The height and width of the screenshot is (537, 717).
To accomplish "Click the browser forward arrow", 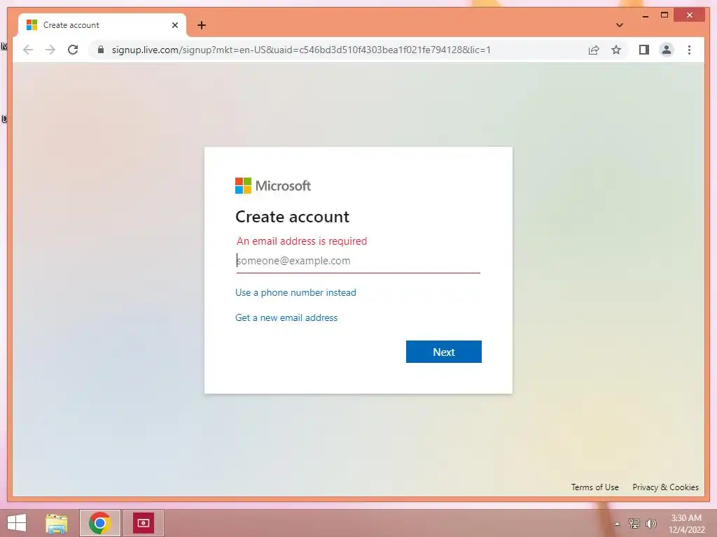I will (50, 50).
